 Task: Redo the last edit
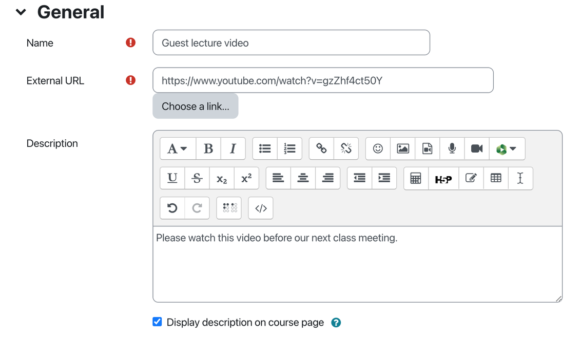click(x=197, y=208)
